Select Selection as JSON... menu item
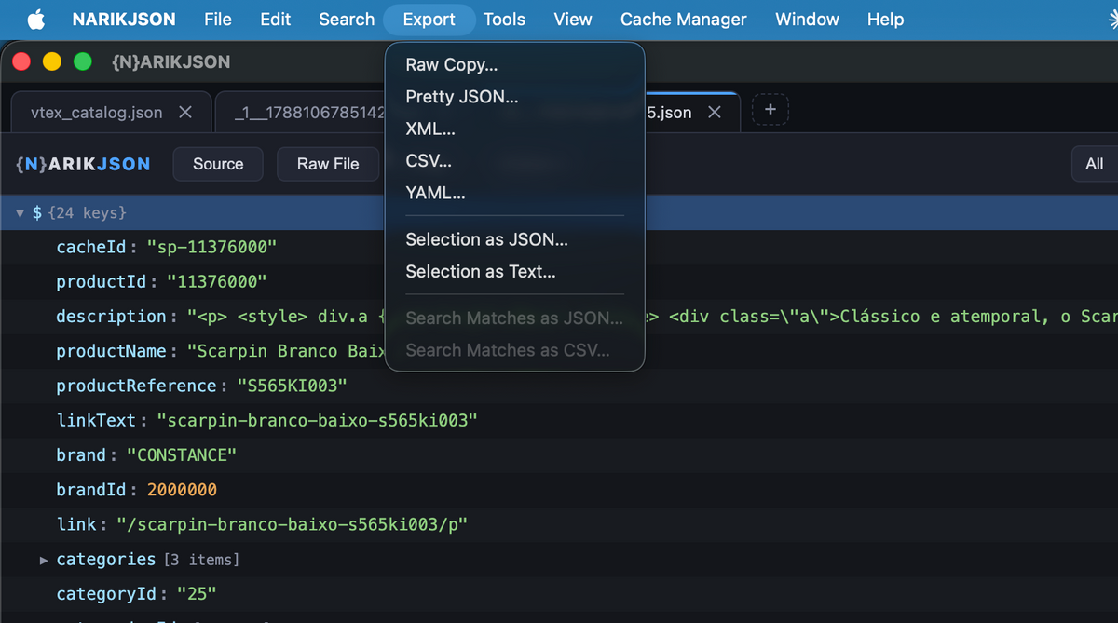The width and height of the screenshot is (1118, 623). (515, 240)
